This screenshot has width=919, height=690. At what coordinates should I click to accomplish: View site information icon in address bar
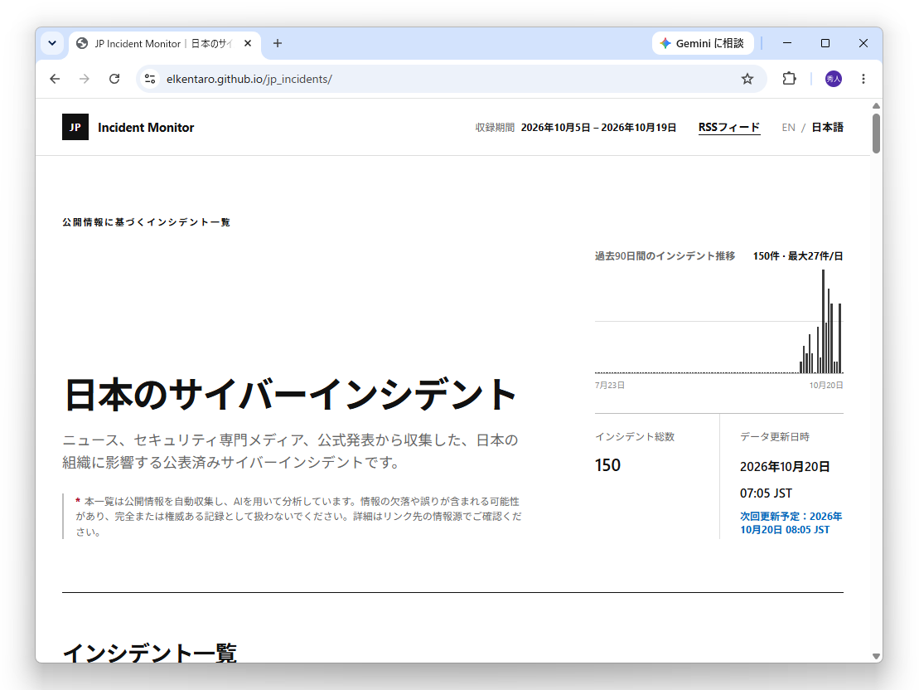[150, 79]
